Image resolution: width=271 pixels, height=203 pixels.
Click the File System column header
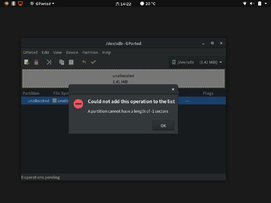[61, 93]
